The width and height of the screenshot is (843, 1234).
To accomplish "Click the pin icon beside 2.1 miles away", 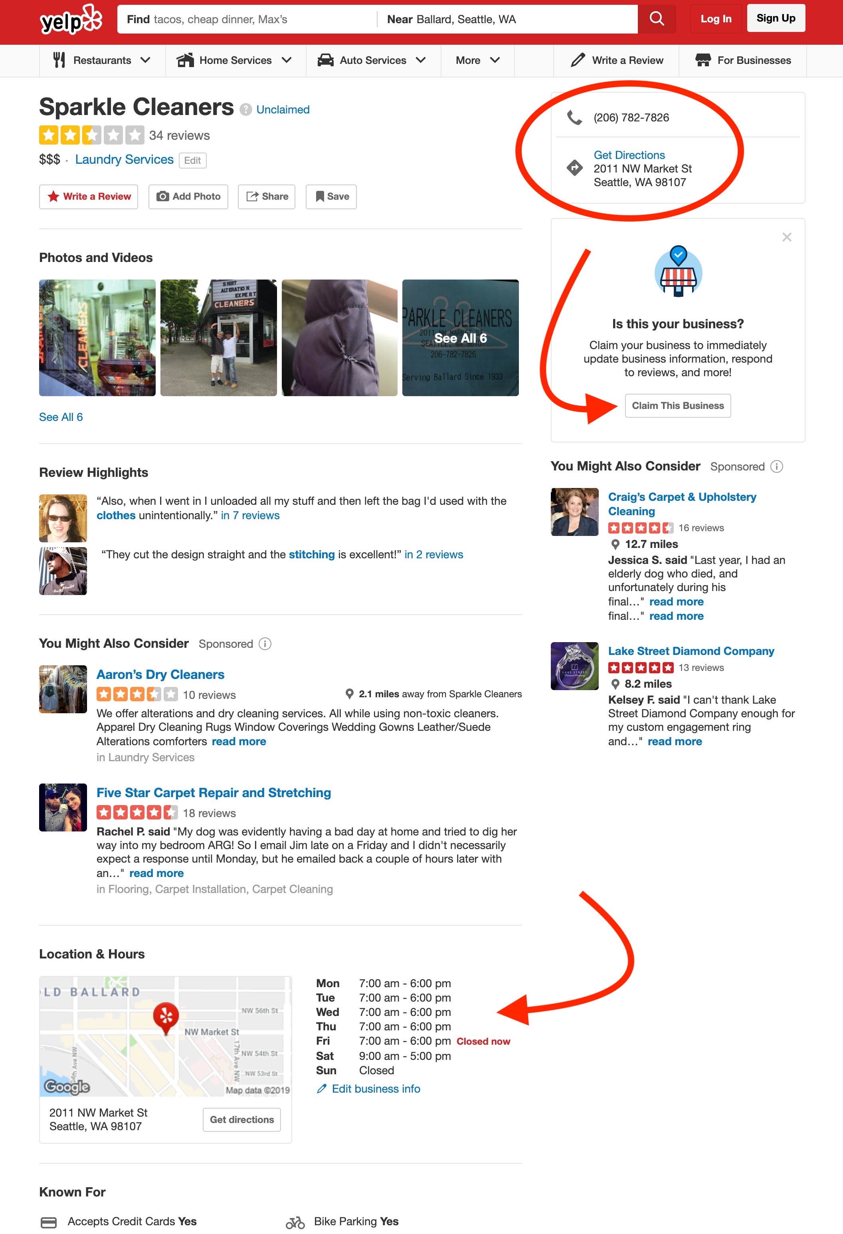I will [x=349, y=694].
